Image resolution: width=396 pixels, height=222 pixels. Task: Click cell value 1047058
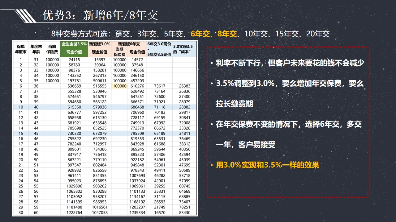[100, 212]
